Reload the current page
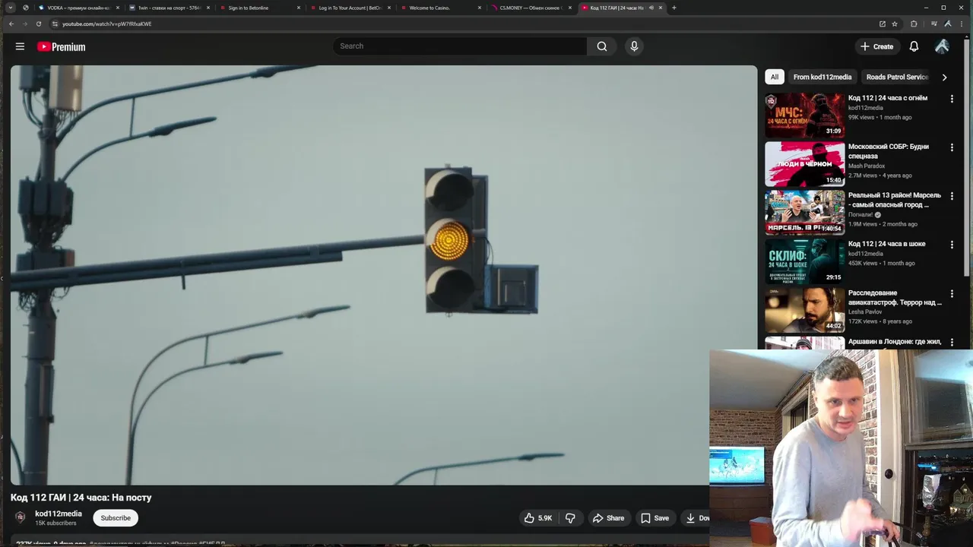The height and width of the screenshot is (547, 973). pos(38,24)
